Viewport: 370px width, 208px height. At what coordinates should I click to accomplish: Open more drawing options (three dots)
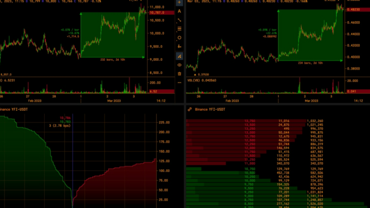tap(180, 82)
